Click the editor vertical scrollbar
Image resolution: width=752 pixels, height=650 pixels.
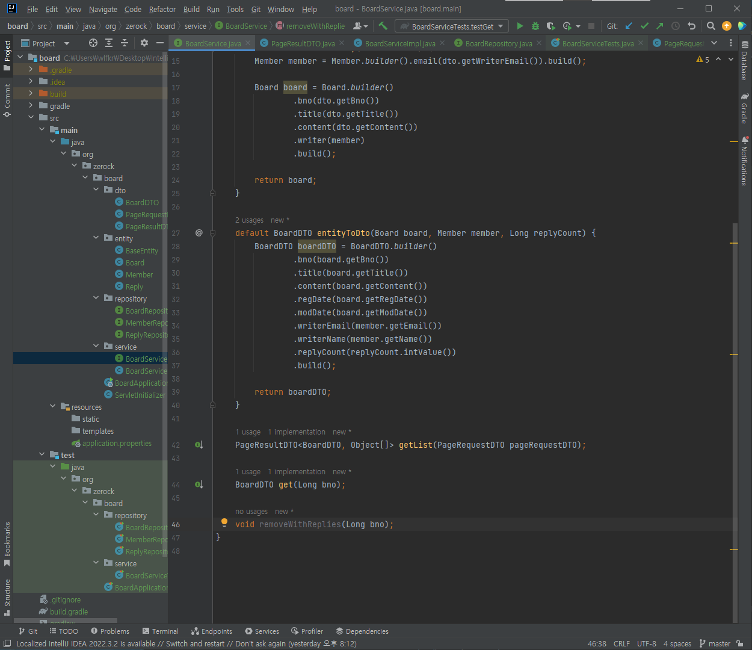pos(735,424)
